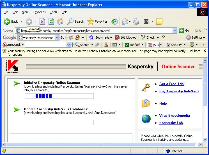Click the Kaspersky Anti-Virus logo
Screen dimensions: 209x155
(x=12, y=66)
